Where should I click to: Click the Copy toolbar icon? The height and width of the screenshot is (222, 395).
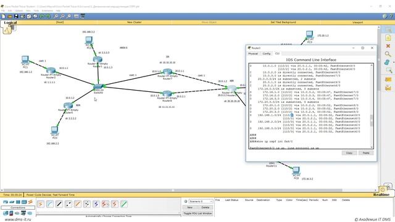29,17
